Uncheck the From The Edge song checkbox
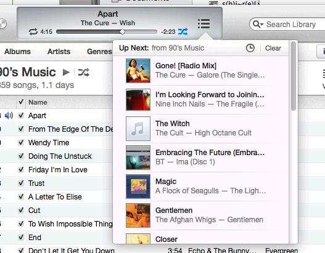This screenshot has height=253, width=325. (x=21, y=129)
